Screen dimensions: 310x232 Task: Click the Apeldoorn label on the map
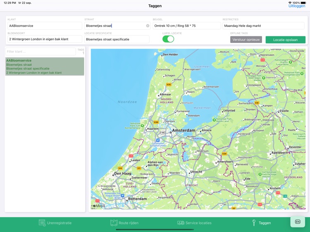tap(279, 153)
